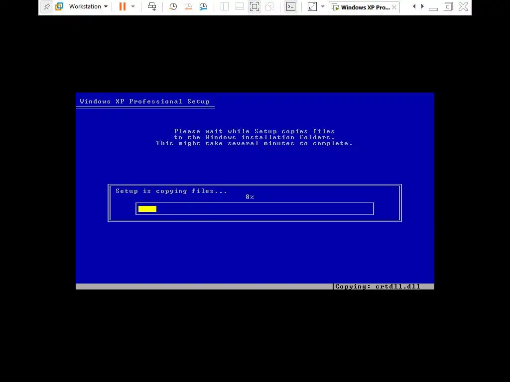This screenshot has height=382, width=510.
Task: Go to the next tab with right arrow
Action: coord(422,6)
